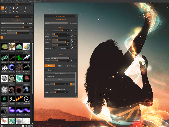This screenshot has width=169, height=127.
Task: Select the rectangular Selection tool
Action: click(10, 12)
